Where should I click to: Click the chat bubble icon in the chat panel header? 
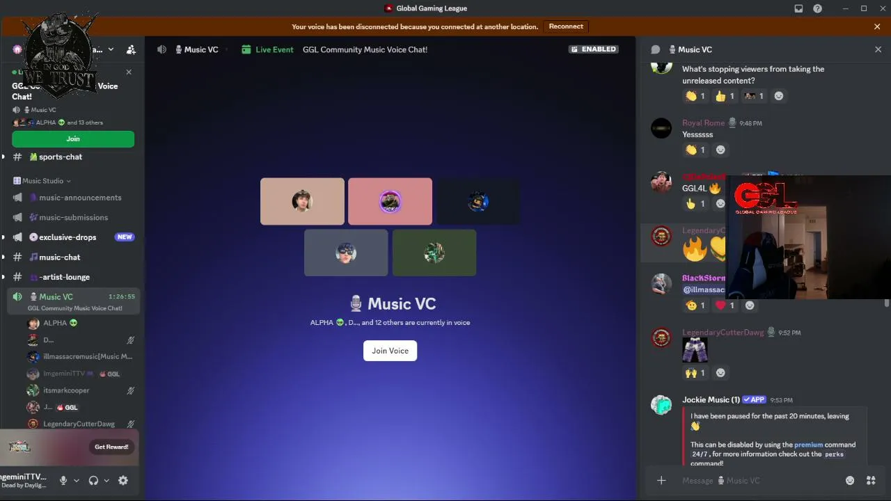tap(655, 49)
